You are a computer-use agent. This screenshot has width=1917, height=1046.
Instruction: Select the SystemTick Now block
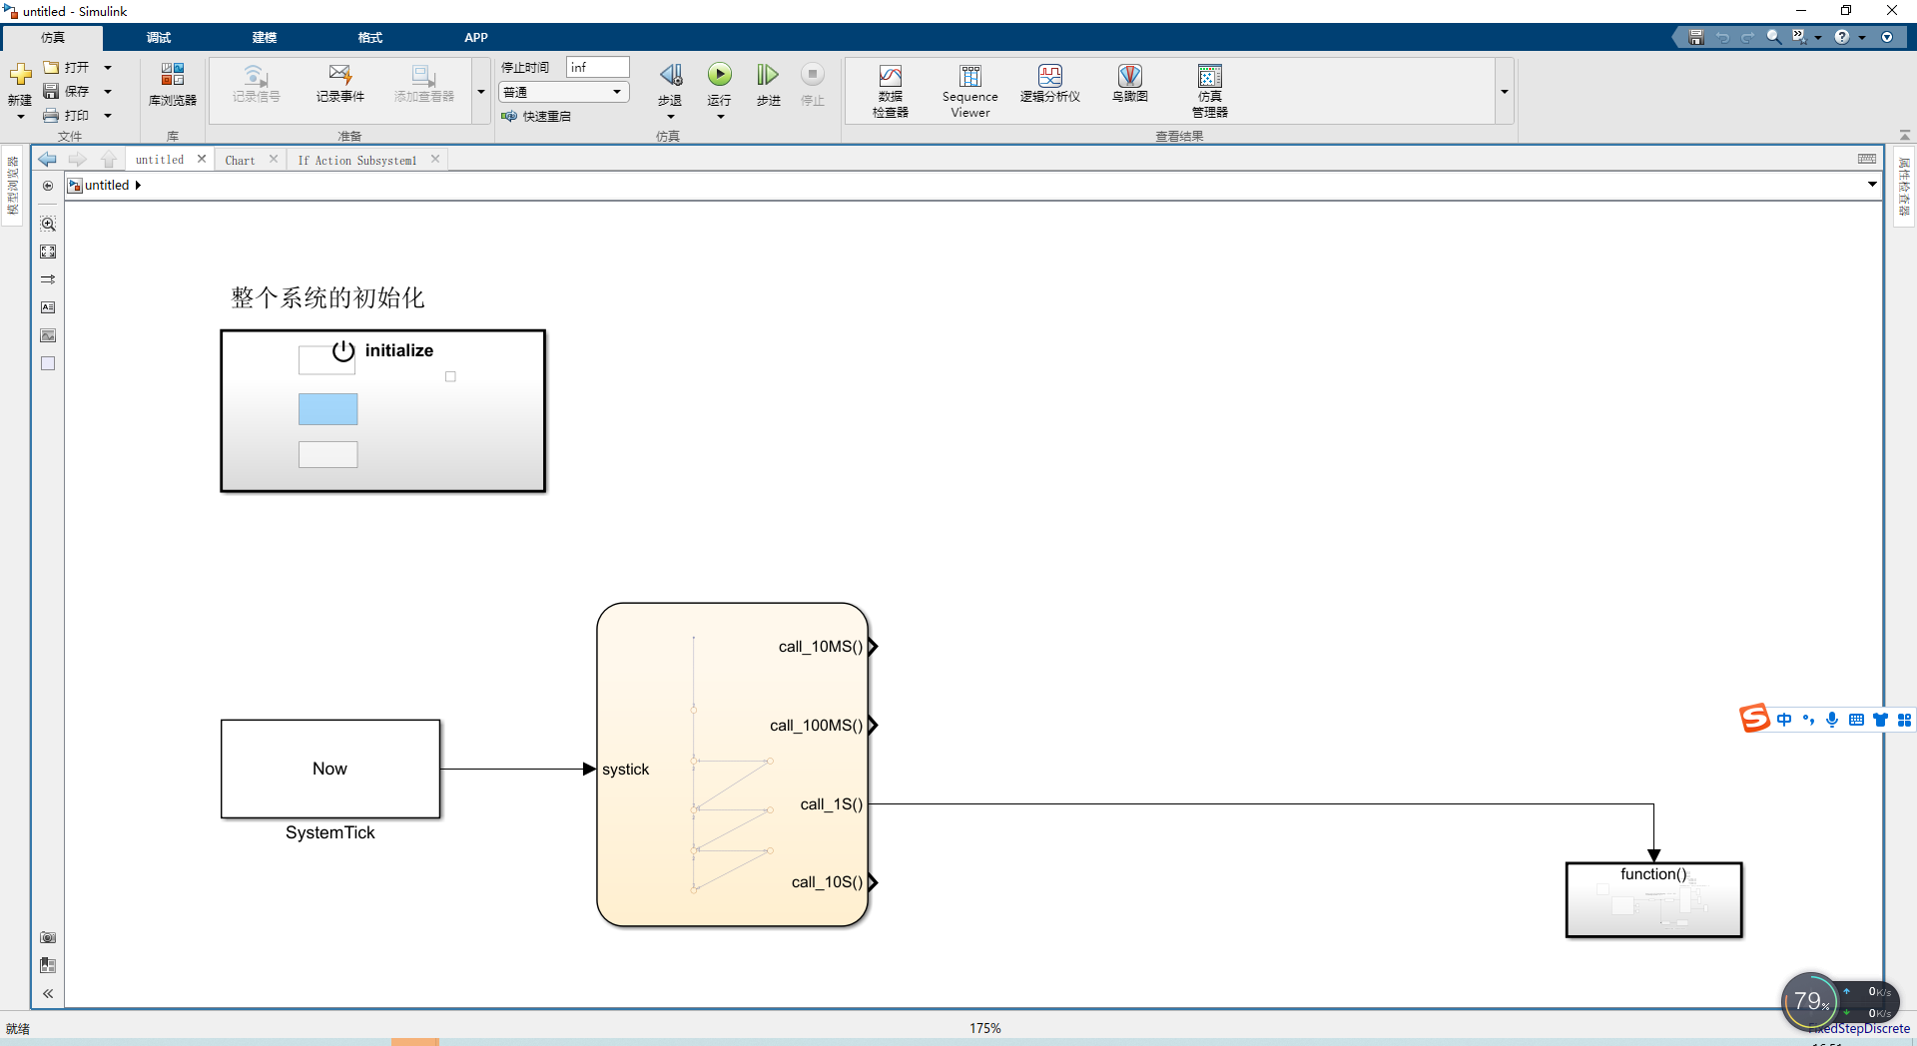pos(330,769)
